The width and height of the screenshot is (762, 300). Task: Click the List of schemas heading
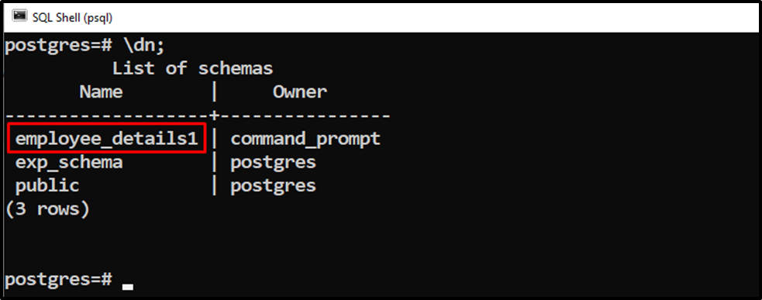click(192, 68)
